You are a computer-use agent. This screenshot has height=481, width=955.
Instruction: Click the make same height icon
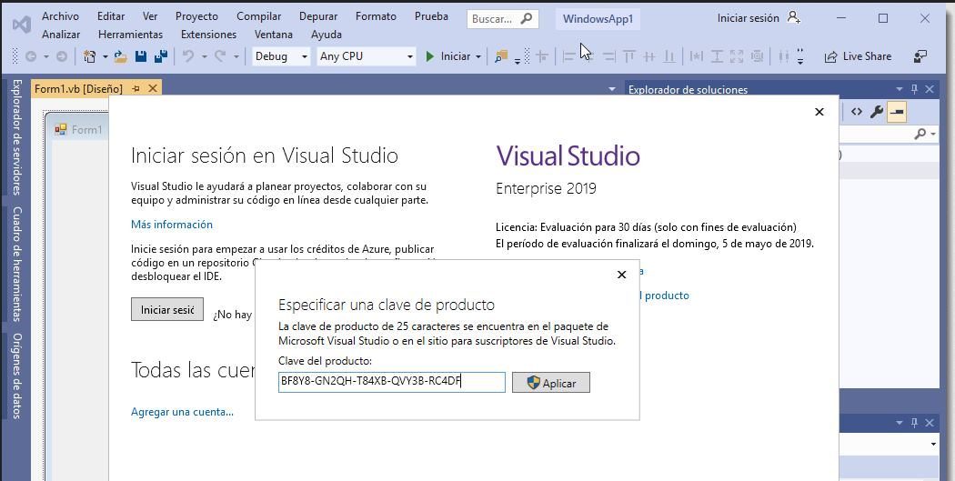(x=717, y=56)
